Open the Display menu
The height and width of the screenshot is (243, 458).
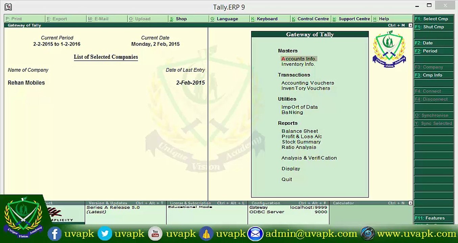tap(291, 169)
